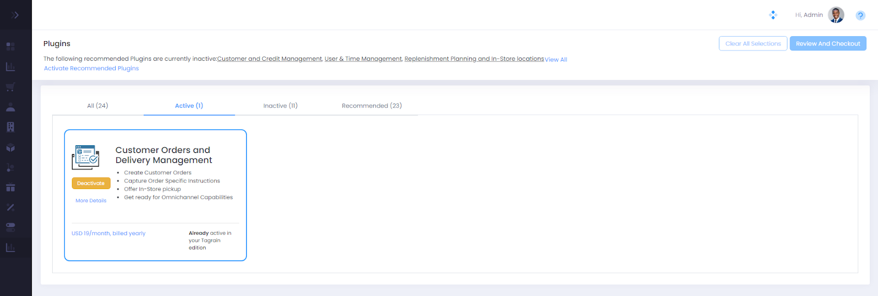Viewport: 878px width, 296px height.
Task: Click the Customer Orders plugin illustration
Action: point(86,157)
